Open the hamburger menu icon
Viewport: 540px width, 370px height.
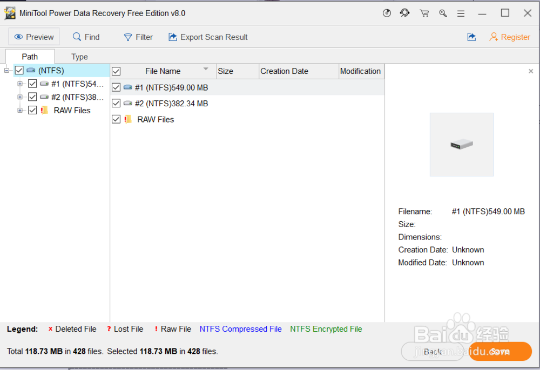pyautogui.click(x=461, y=13)
